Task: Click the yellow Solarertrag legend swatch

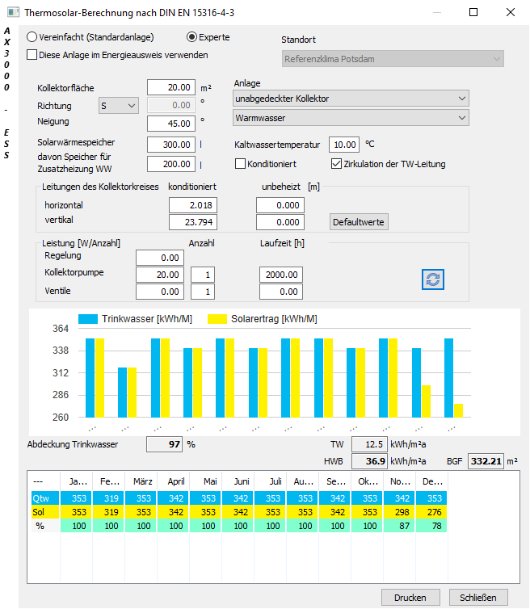Action: (217, 319)
